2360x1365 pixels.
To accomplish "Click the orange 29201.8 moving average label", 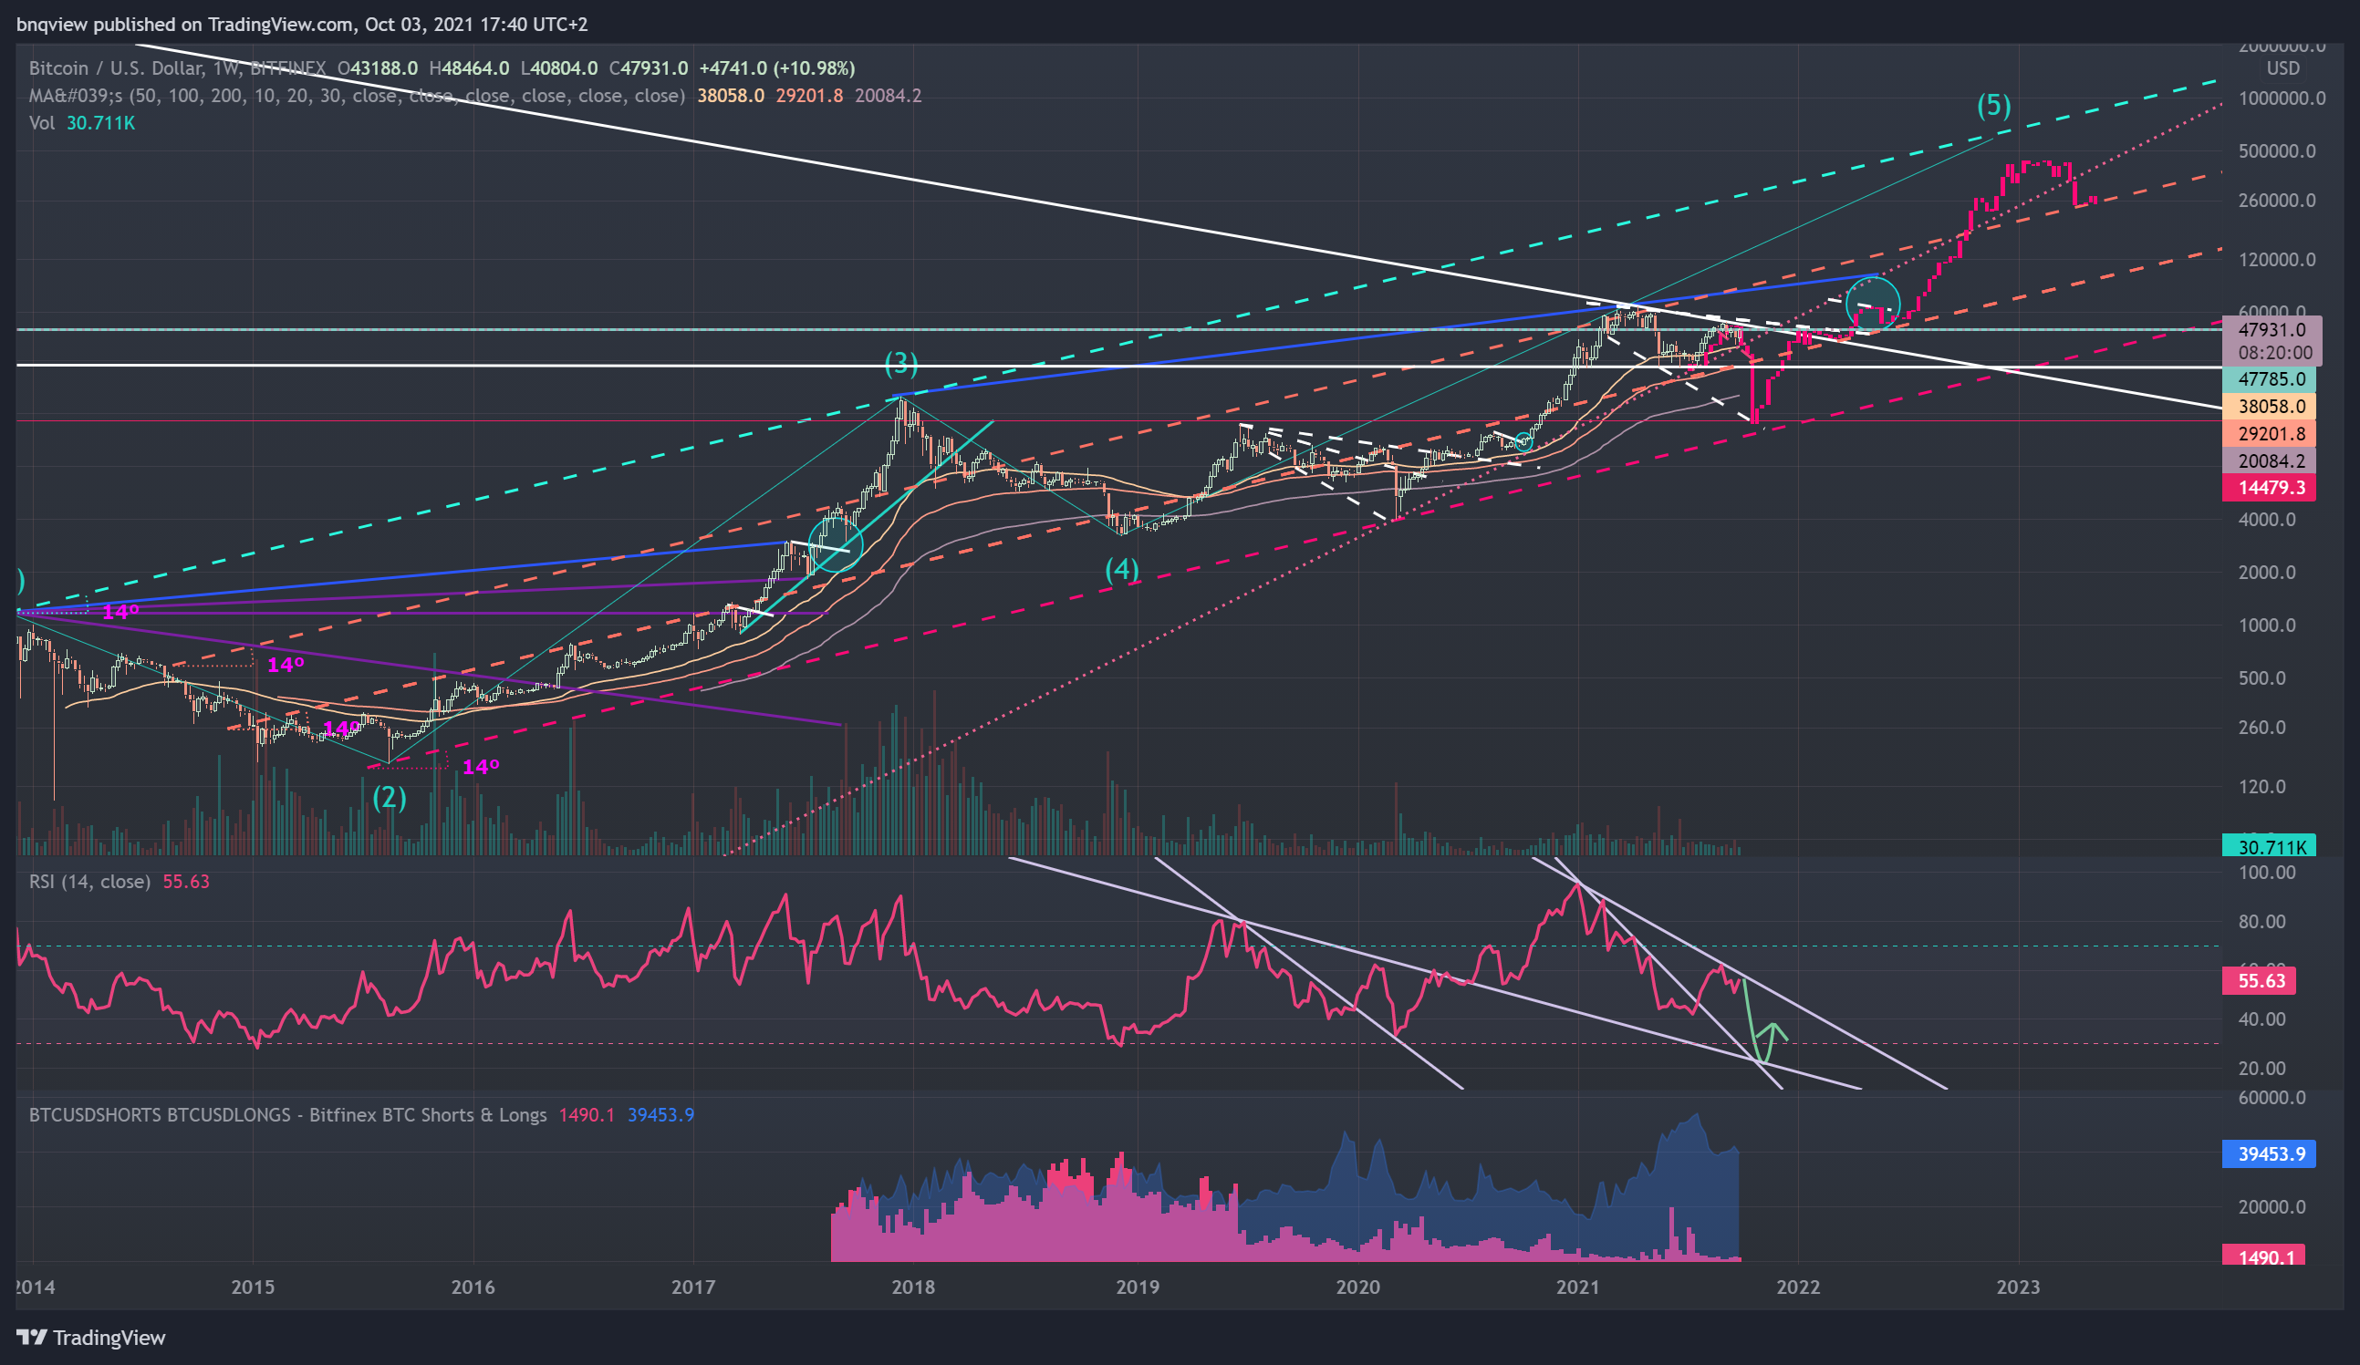I will 2268,433.
